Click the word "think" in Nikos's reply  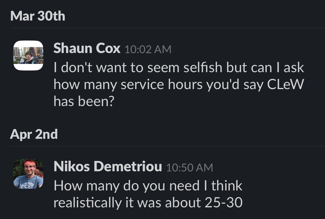[x=227, y=186]
